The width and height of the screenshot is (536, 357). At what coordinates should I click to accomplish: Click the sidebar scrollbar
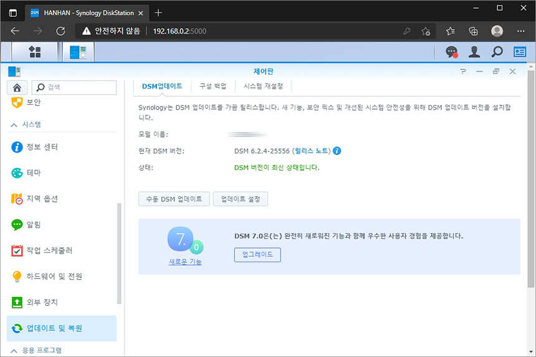[x=119, y=253]
